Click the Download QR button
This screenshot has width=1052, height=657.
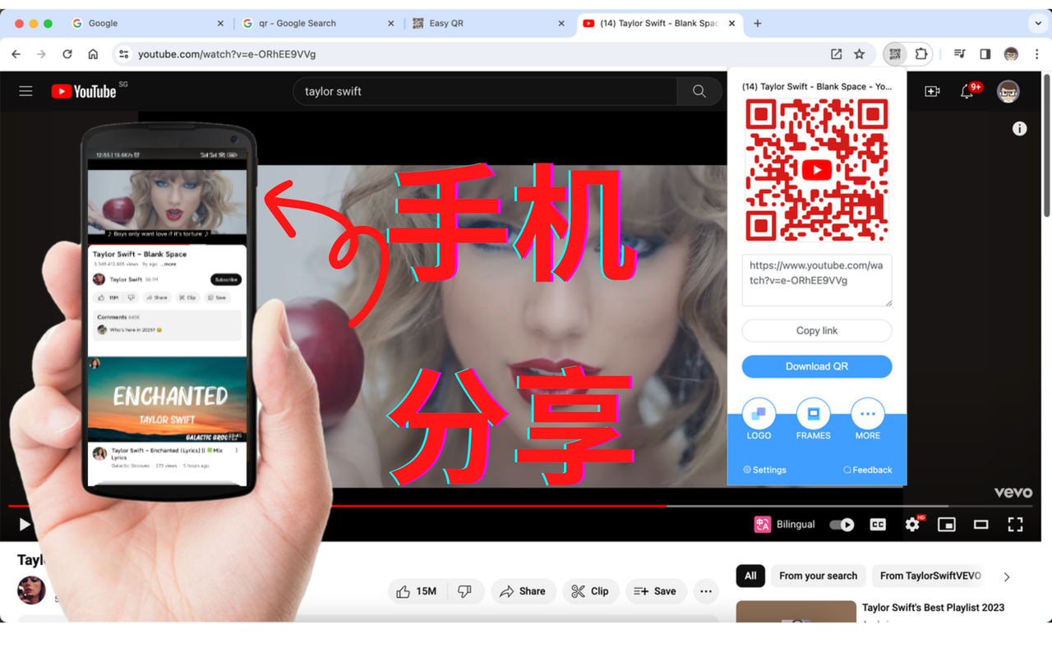tap(816, 366)
